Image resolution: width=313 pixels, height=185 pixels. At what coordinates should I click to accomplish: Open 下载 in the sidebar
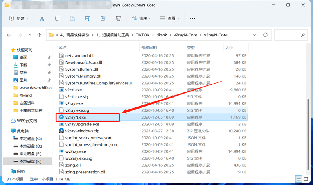(23, 65)
